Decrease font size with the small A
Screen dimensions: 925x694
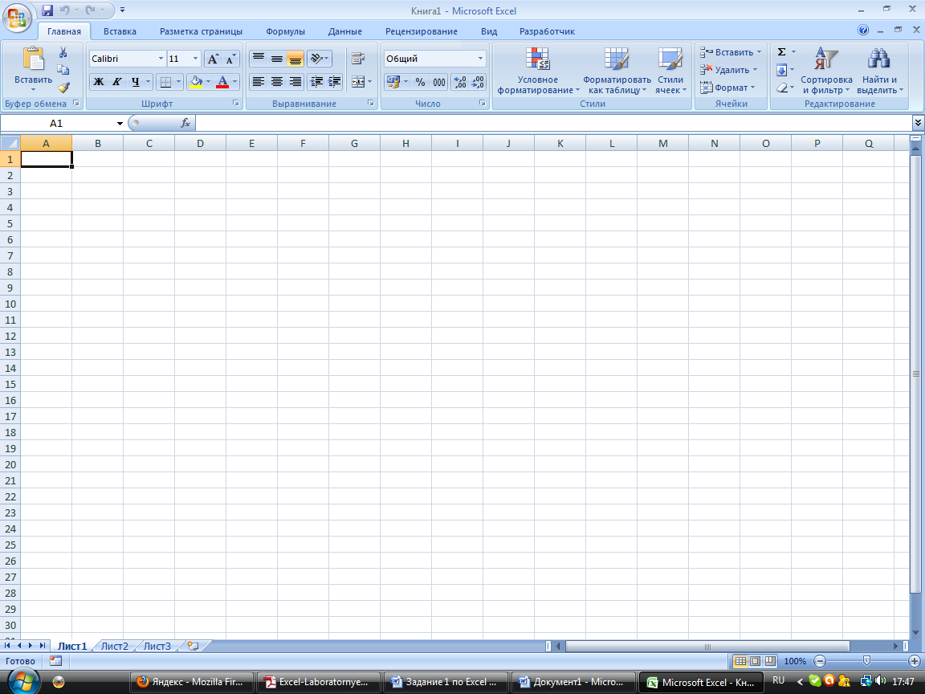click(230, 59)
